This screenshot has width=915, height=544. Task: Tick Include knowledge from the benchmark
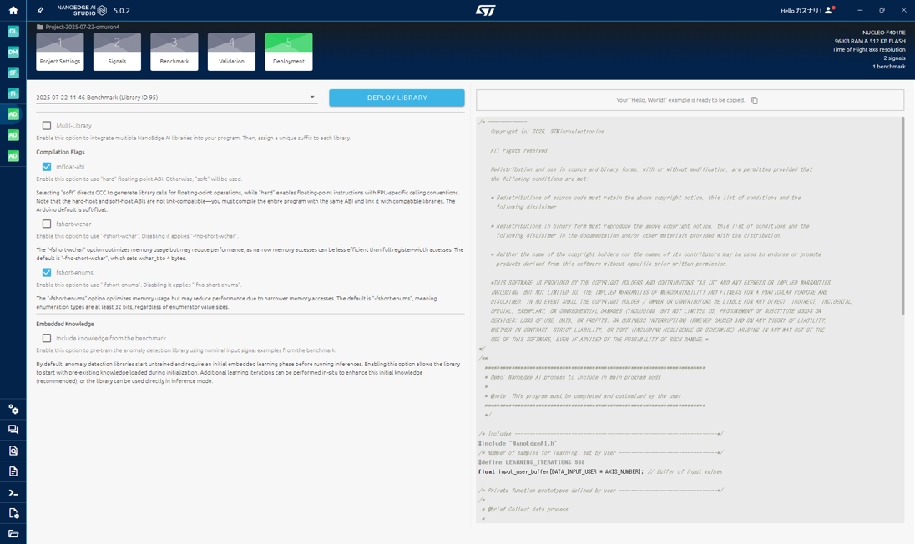pos(47,339)
